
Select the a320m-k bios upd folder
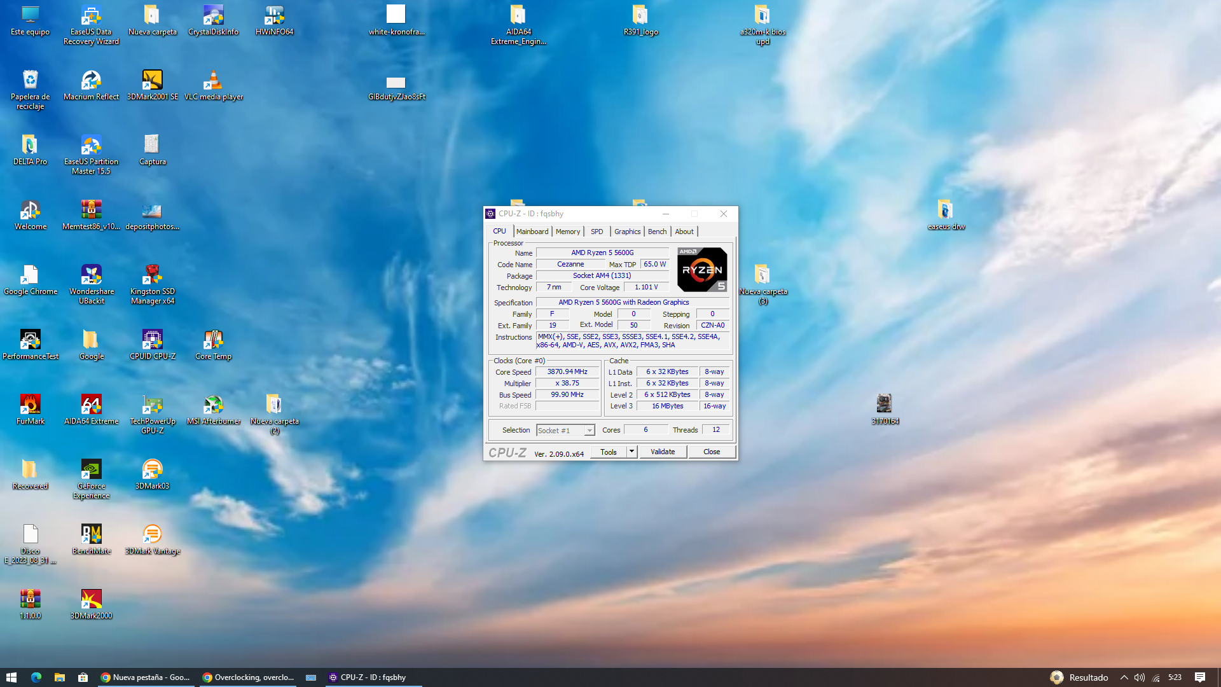click(762, 25)
